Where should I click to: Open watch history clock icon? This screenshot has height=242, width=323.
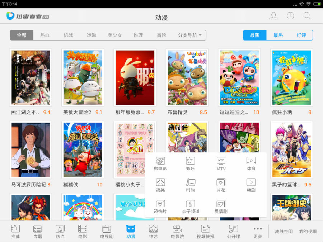point(290,16)
